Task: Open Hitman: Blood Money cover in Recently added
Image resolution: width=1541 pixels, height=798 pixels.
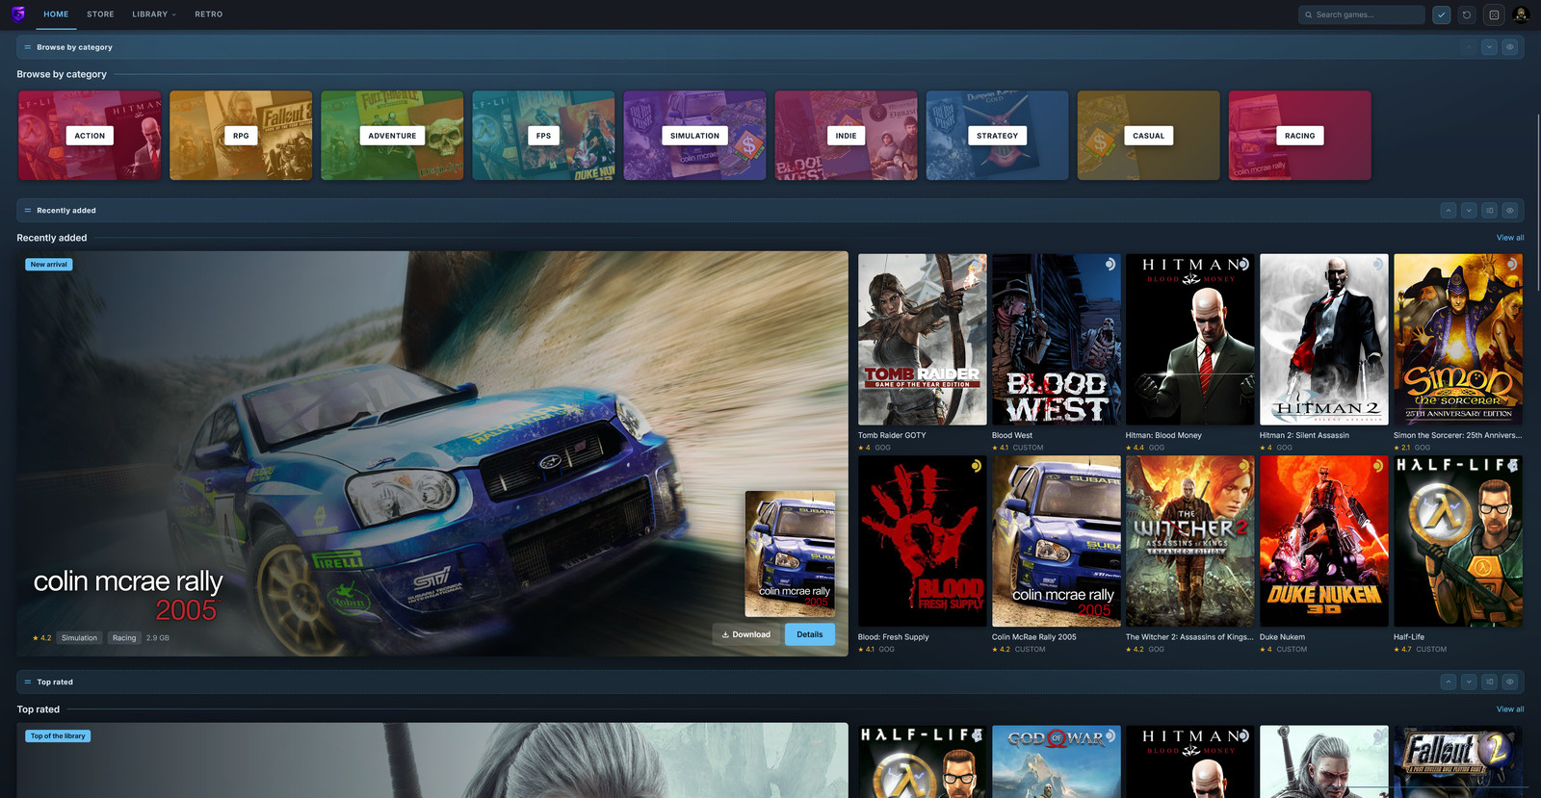Action: [x=1189, y=340]
